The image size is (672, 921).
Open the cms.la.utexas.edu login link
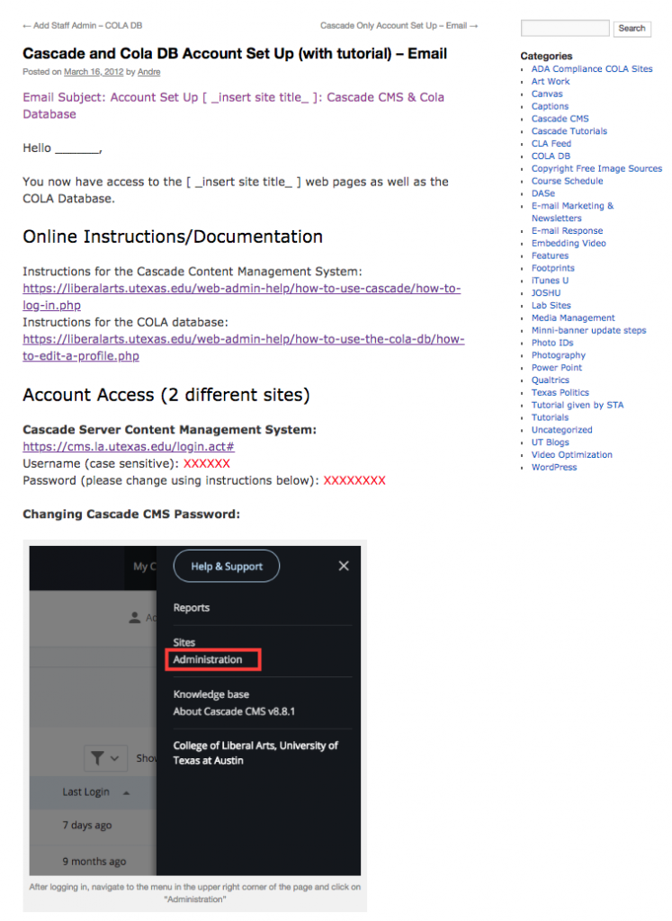click(x=129, y=446)
